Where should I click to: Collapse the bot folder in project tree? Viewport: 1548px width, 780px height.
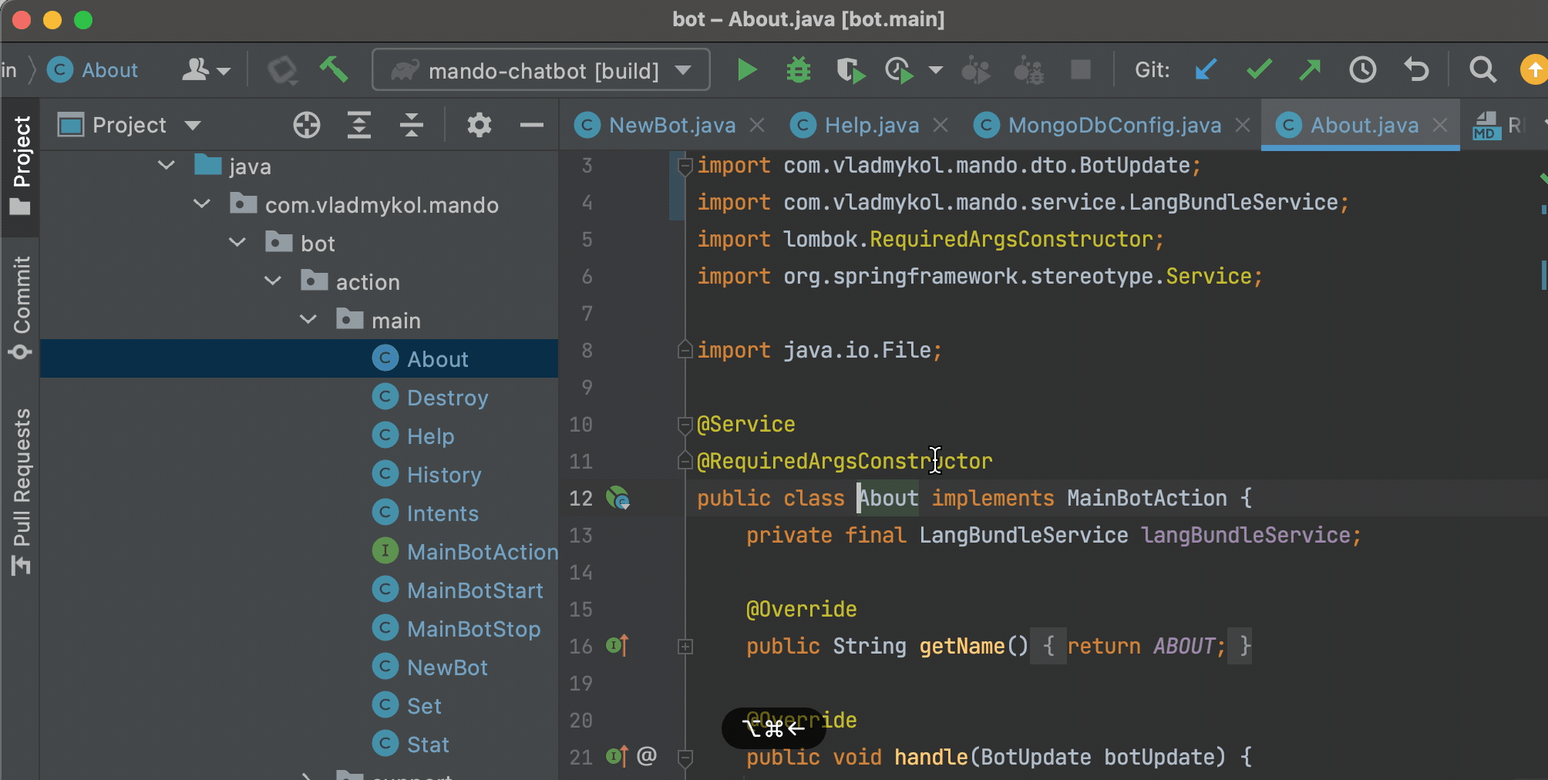[x=237, y=242]
